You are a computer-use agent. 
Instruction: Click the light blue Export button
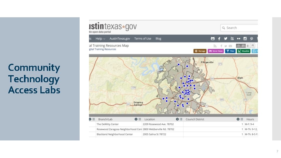point(255,51)
